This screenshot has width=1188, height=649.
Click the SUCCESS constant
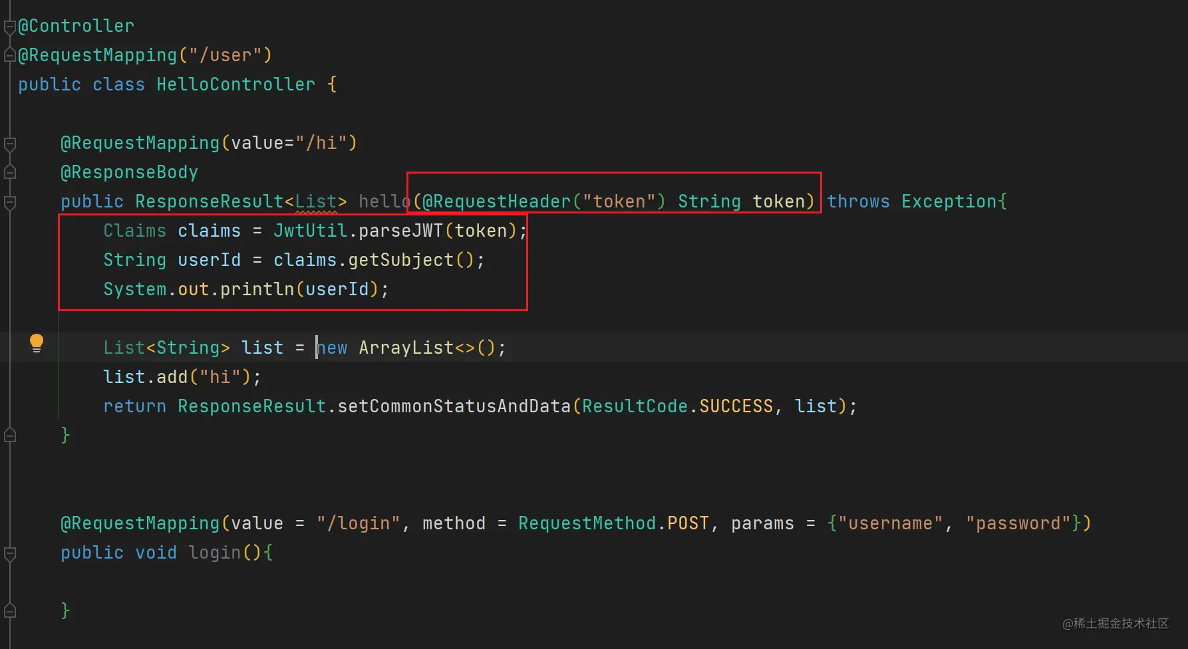click(x=736, y=406)
